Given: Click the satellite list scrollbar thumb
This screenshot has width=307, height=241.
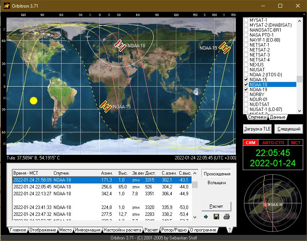Looking at the screenshot, I should click(x=299, y=79).
